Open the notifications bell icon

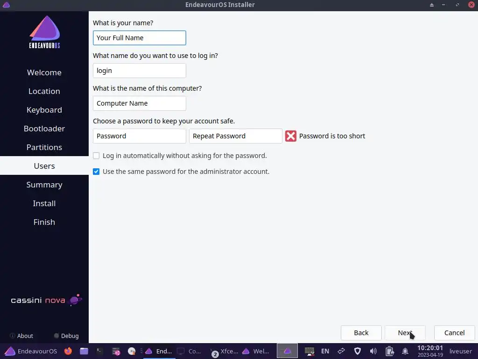[405, 351]
